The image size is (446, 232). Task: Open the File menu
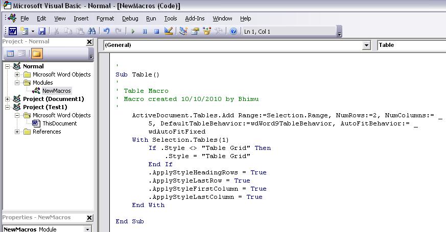pos(25,18)
